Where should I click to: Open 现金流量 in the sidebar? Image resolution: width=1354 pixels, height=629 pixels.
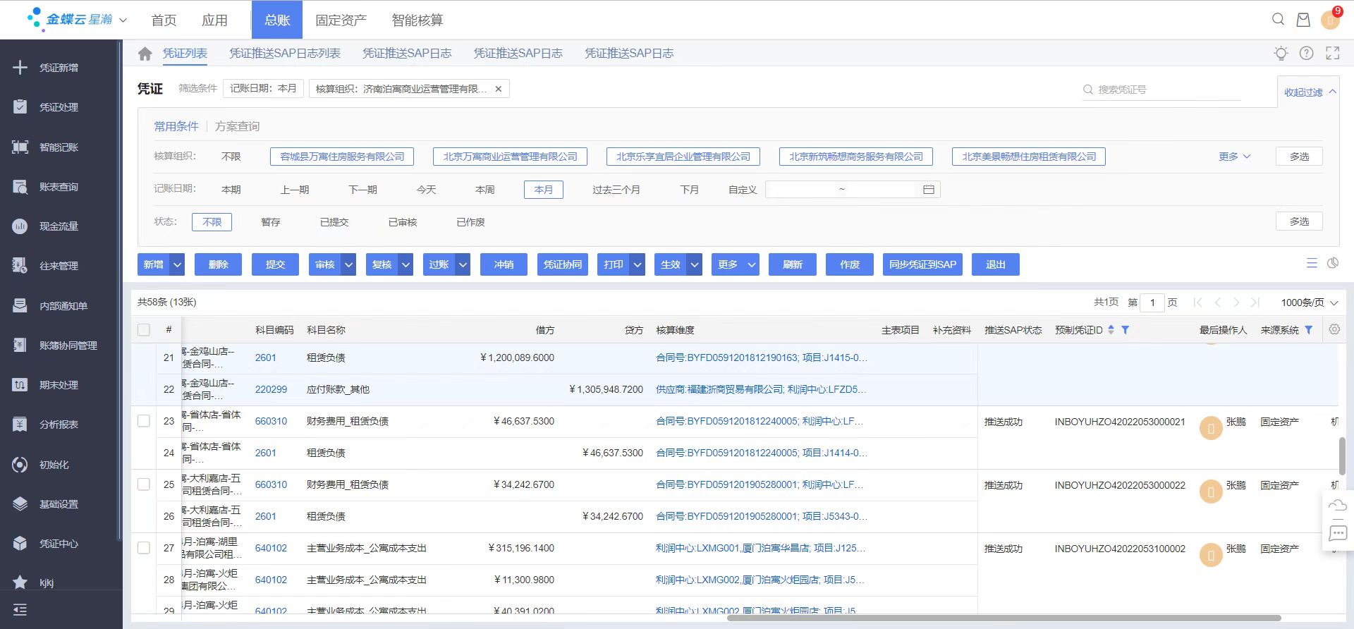(59, 226)
